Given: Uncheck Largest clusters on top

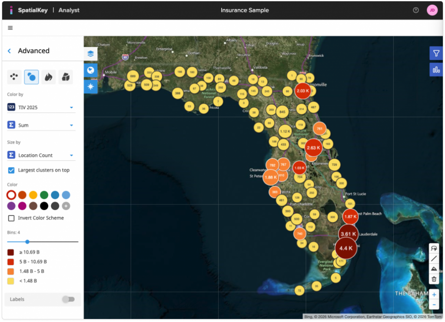Looking at the screenshot, I should (11, 170).
